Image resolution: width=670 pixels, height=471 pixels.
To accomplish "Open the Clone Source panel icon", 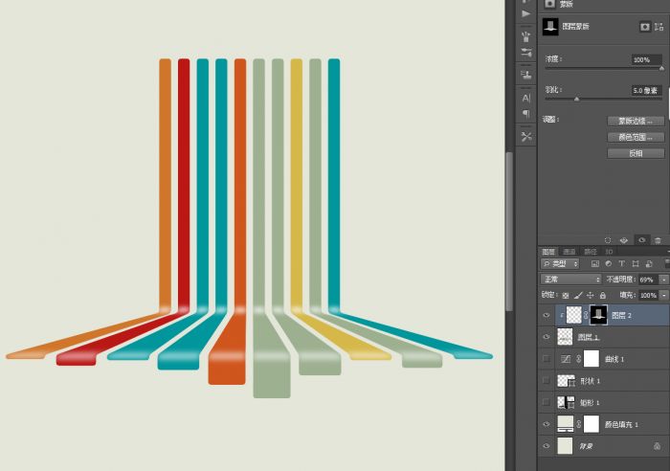I will pyautogui.click(x=526, y=75).
